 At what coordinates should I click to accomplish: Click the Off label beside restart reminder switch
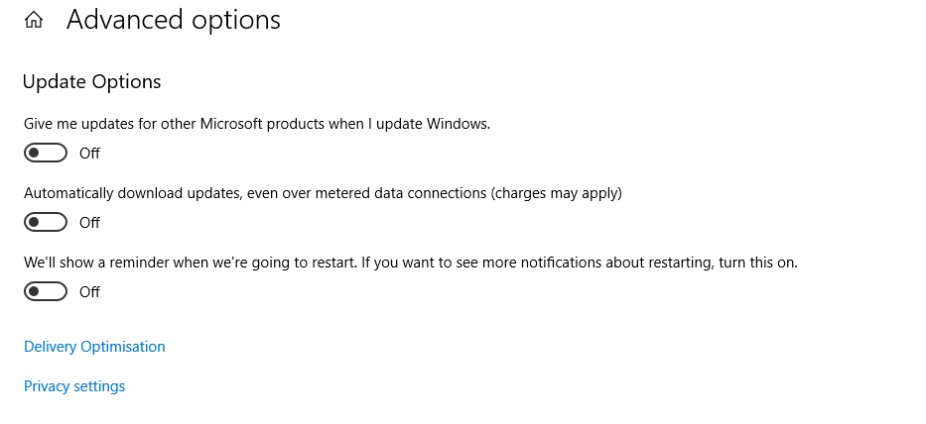[89, 292]
